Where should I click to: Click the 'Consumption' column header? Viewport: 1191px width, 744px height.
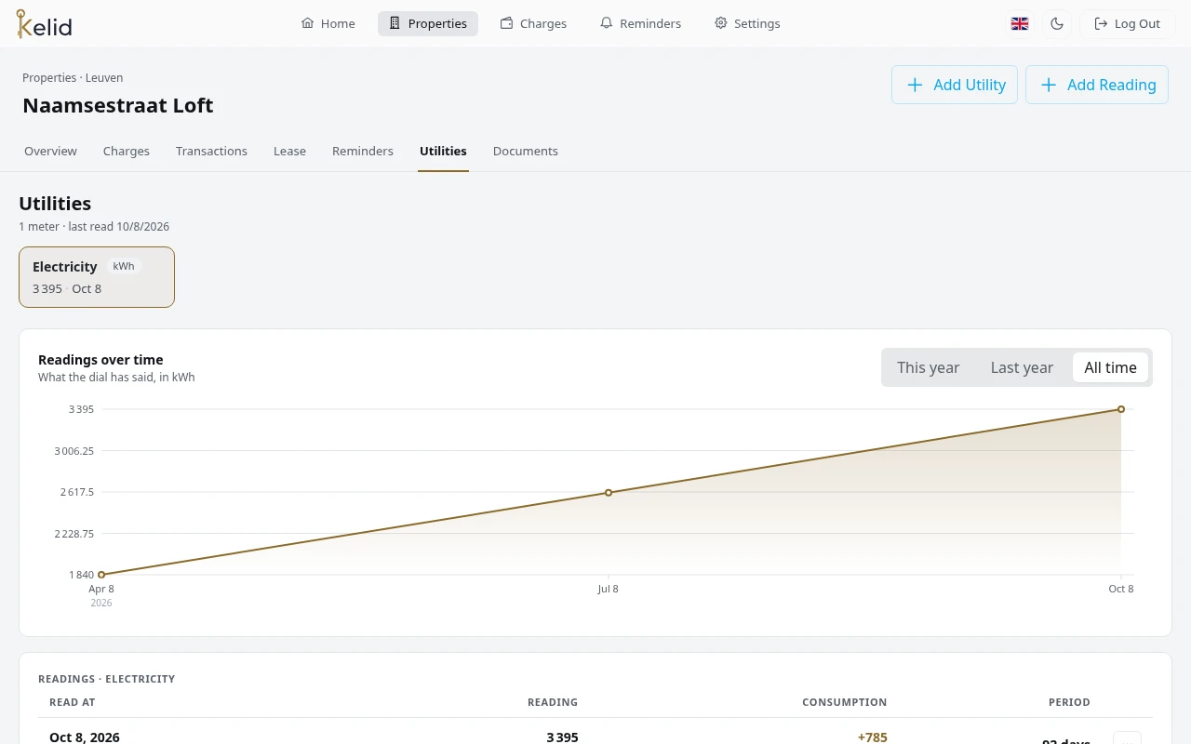(845, 702)
